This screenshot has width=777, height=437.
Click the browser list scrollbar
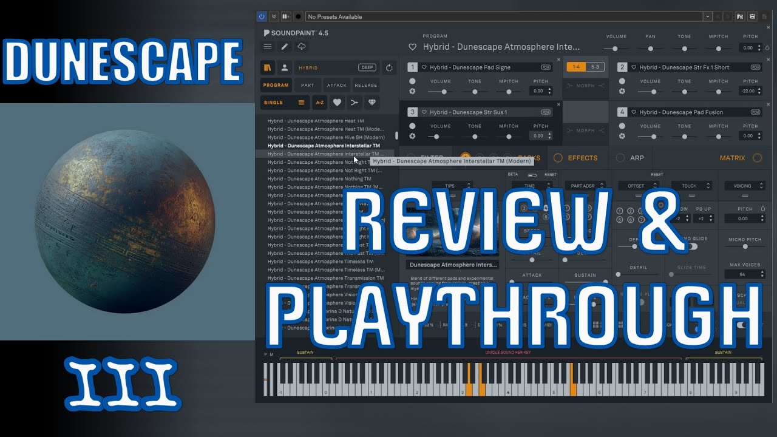[x=396, y=136]
